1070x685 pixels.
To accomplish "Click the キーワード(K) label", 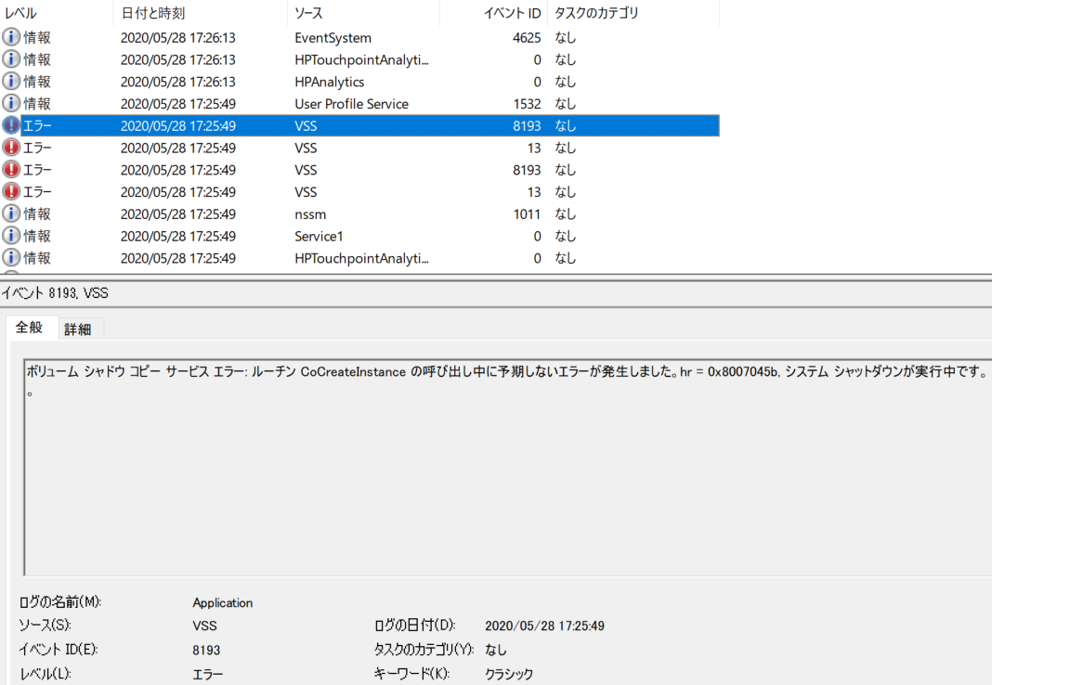I will 411,674.
